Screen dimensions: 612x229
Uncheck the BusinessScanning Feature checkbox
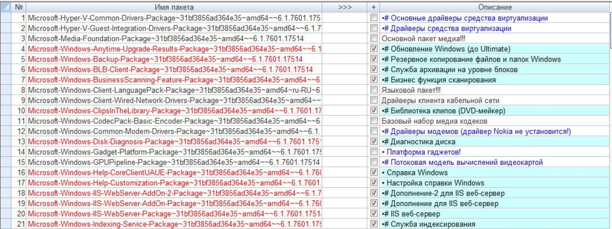point(374,80)
